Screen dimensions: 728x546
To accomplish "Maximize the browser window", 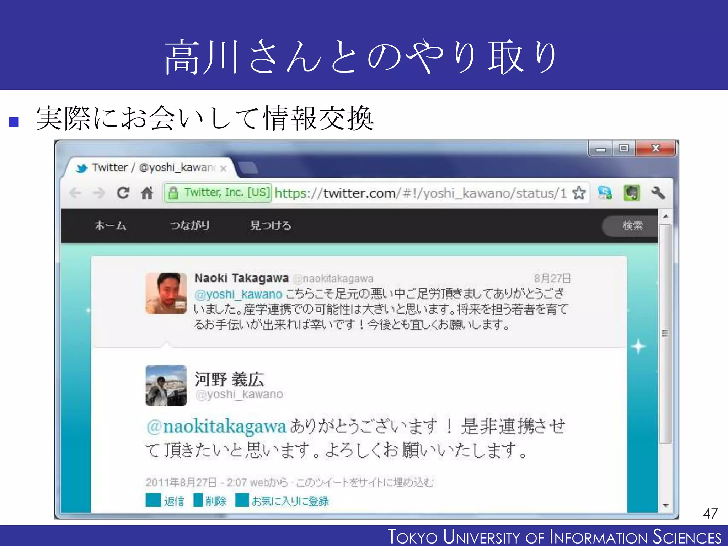I will pos(623,149).
